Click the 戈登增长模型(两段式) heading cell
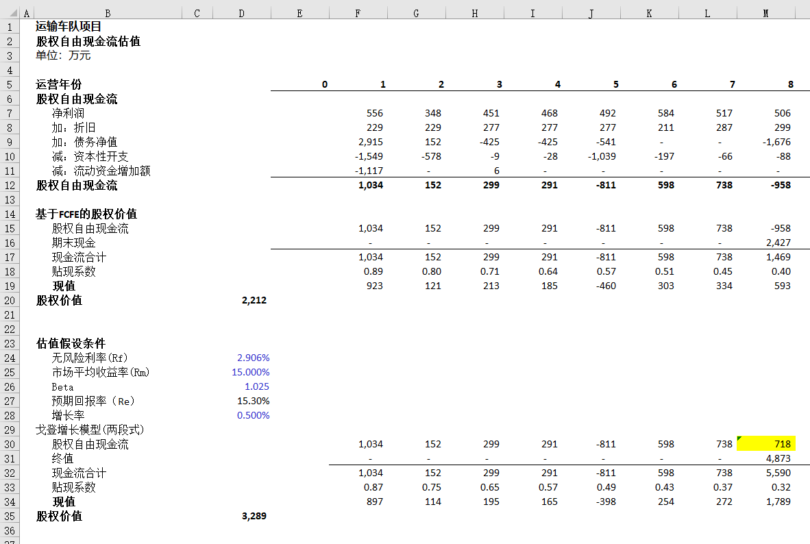810x544 pixels. click(89, 430)
